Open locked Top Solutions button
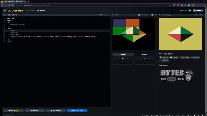207x116 pixels. tap(56, 111)
